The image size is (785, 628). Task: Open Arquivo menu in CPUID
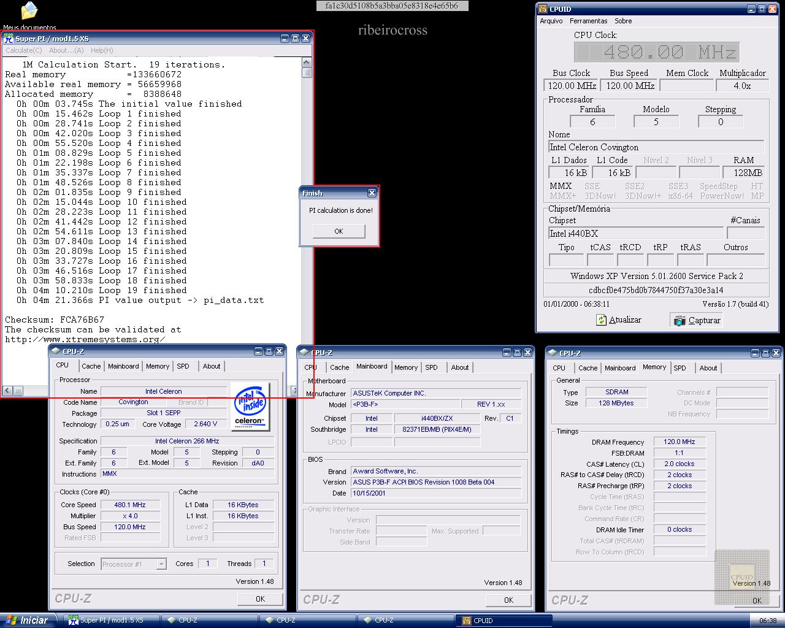click(551, 21)
